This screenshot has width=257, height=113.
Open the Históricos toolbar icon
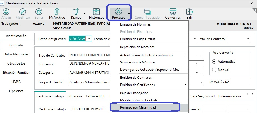(x=96, y=12)
